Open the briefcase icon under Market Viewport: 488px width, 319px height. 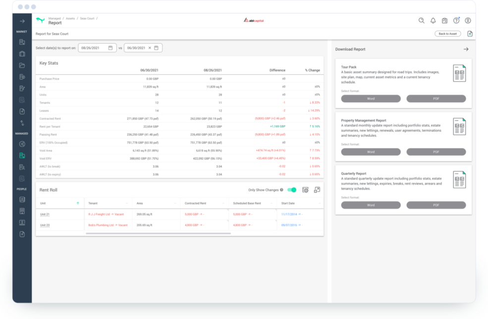(x=22, y=53)
